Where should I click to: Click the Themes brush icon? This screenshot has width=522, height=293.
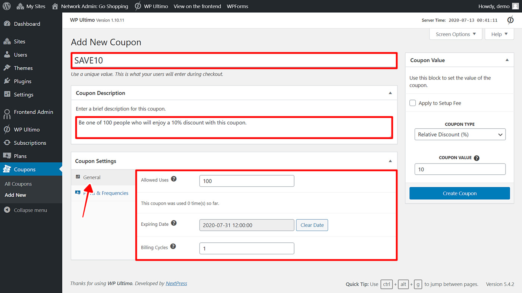pos(7,68)
